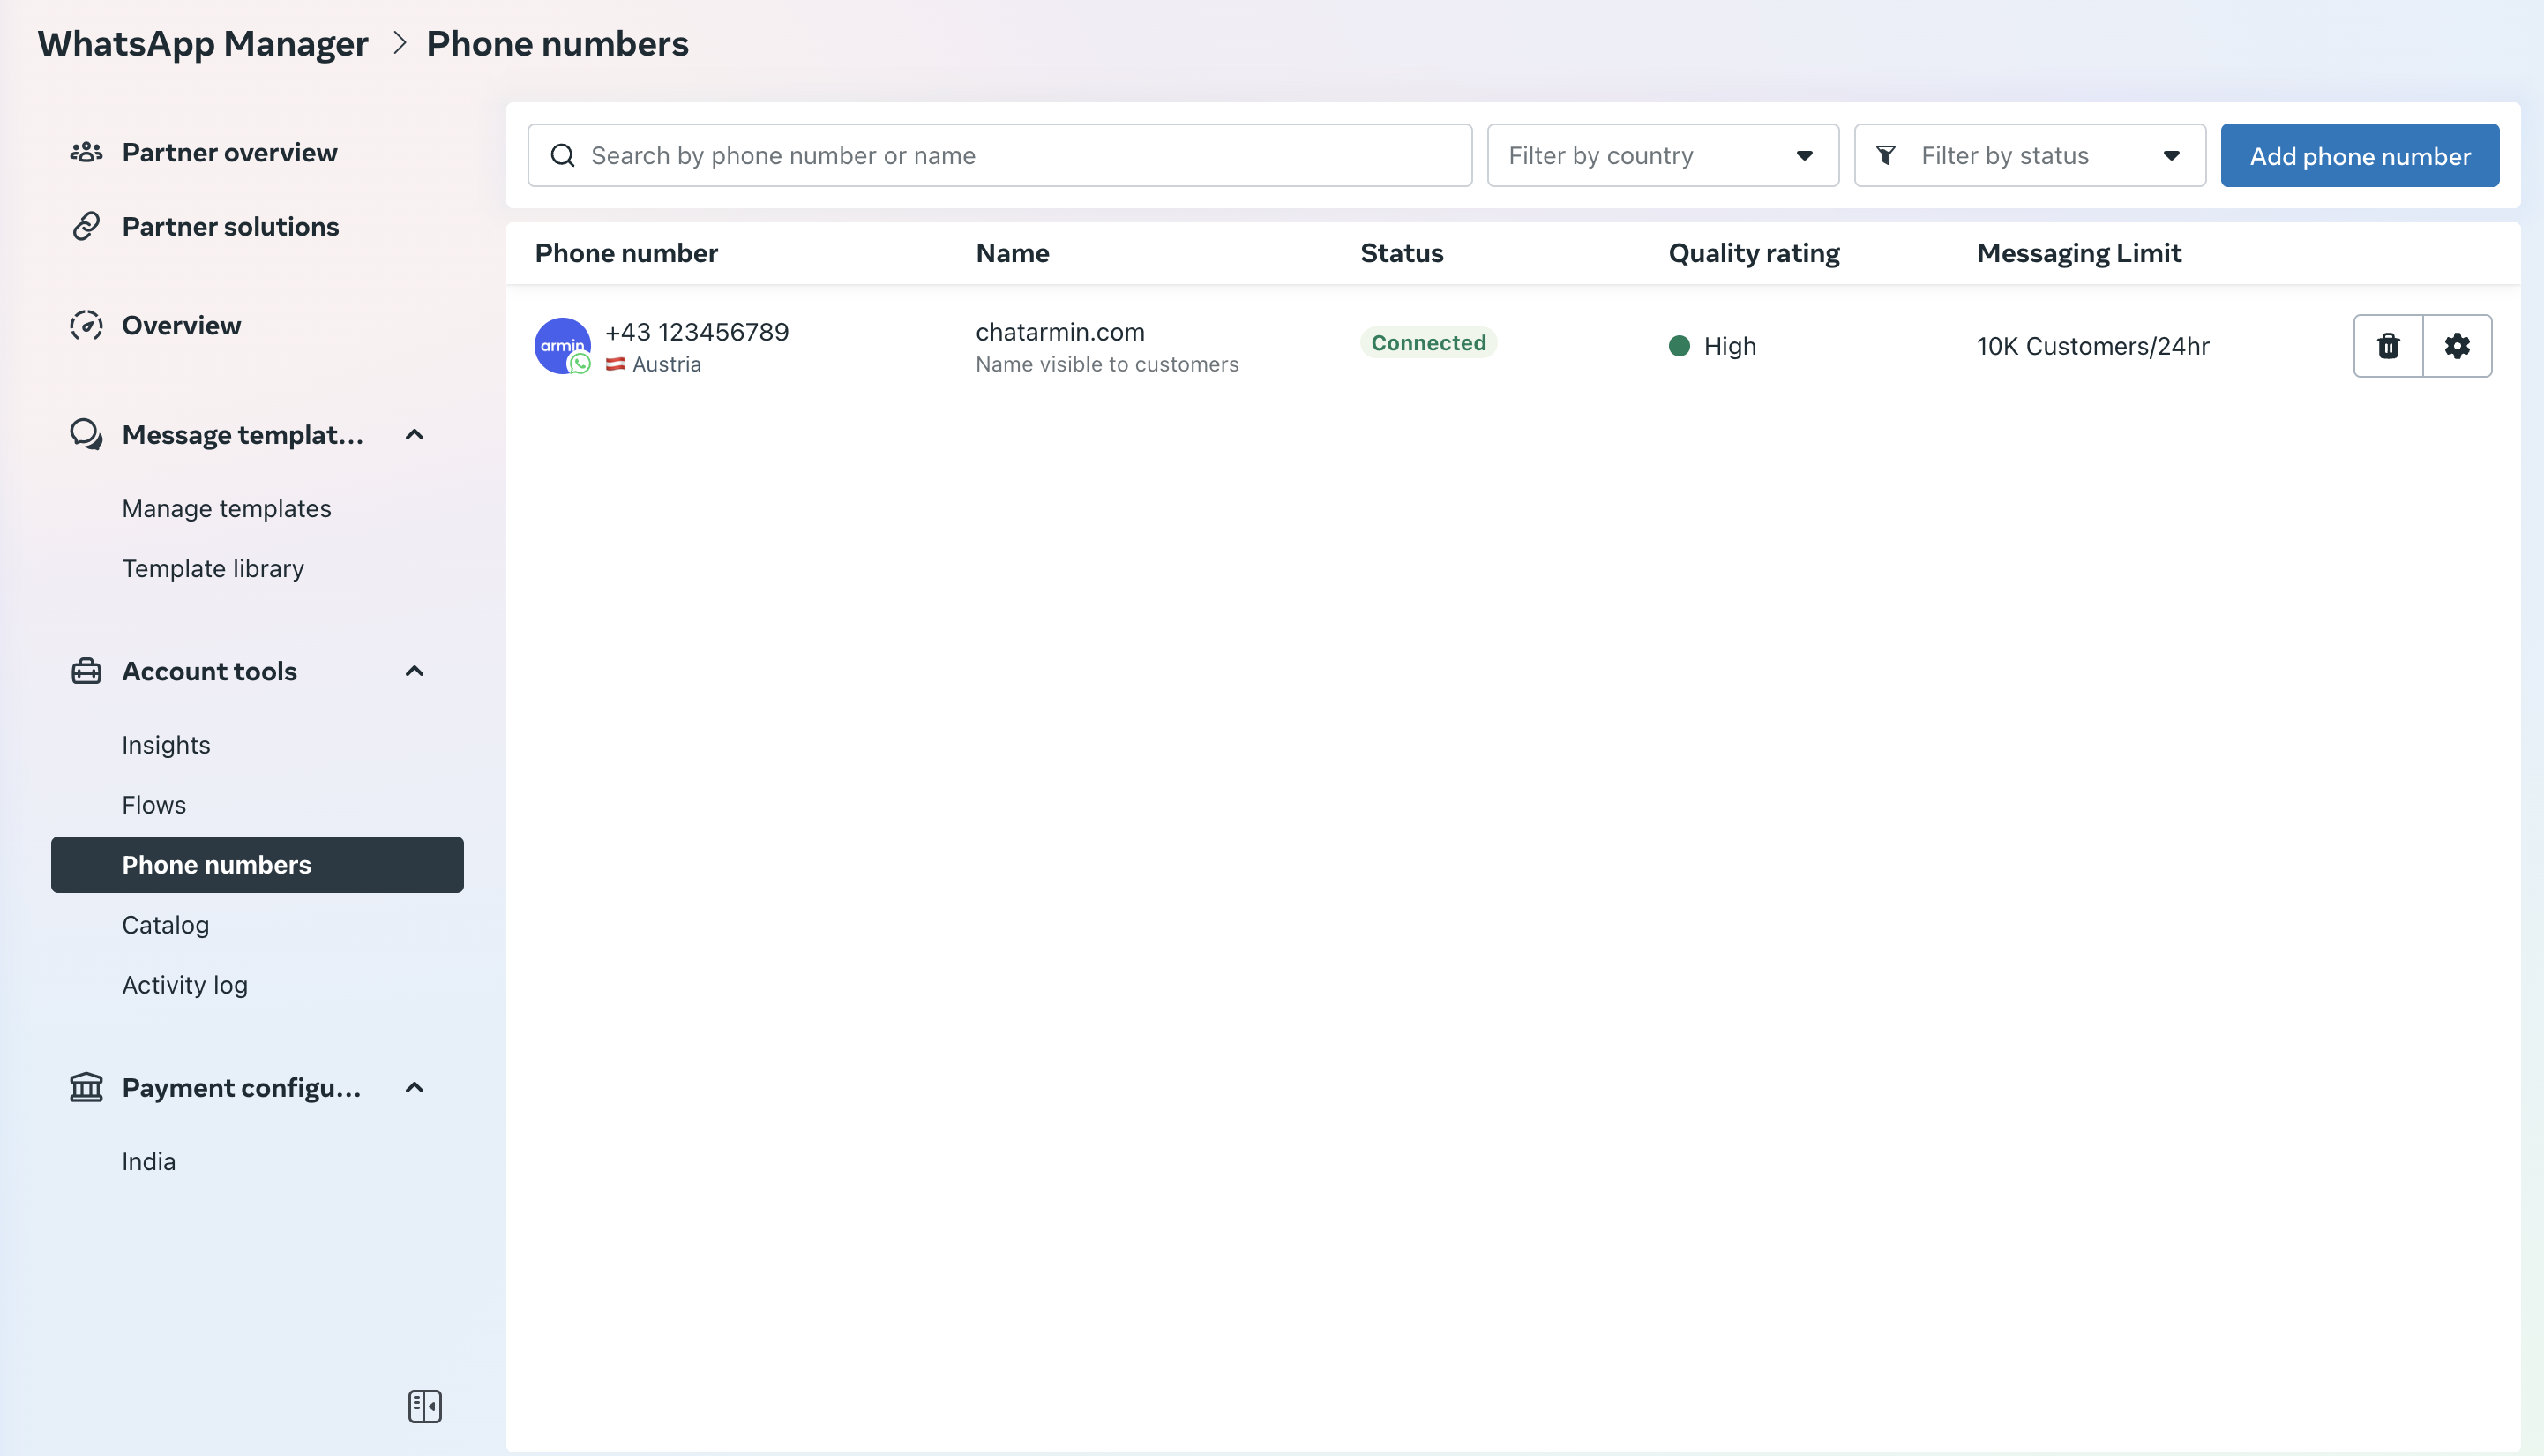Click the Partner solutions link icon
The image size is (2544, 1456).
[x=86, y=226]
